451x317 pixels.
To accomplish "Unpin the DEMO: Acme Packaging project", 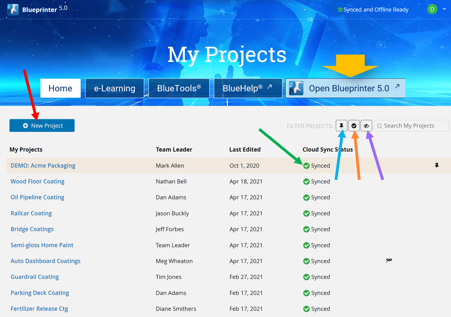I will pos(437,165).
